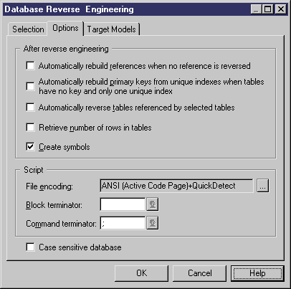291x289 pixels.
Task: Click icon button beside Command terminator field
Action: (x=153, y=223)
